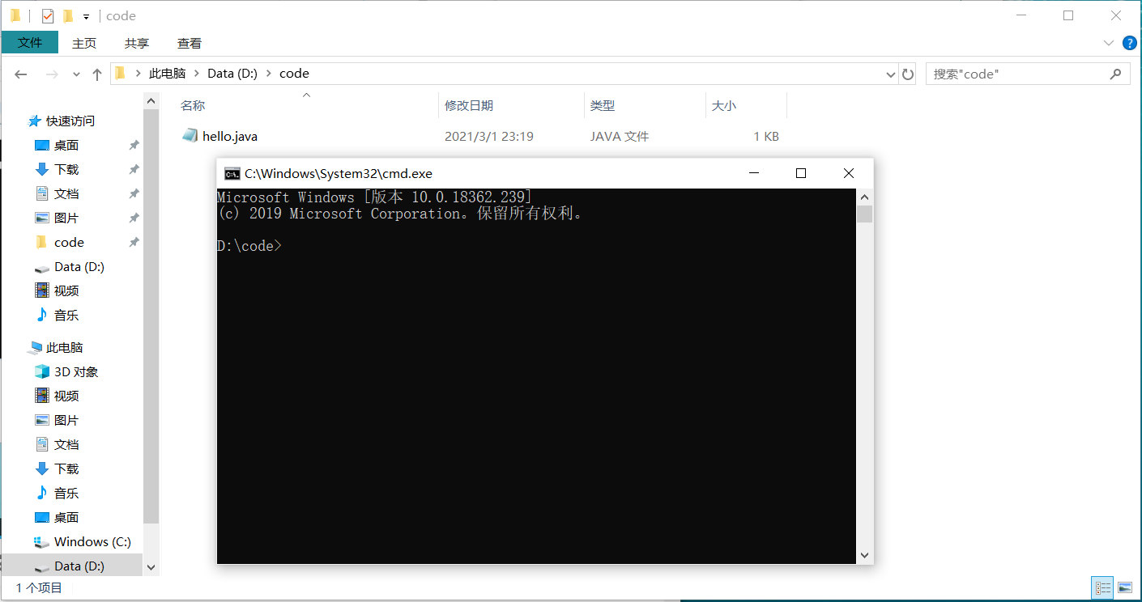Screen dimensions: 1142x602
Task: Open 下载 under quick access
Action: tap(66, 169)
